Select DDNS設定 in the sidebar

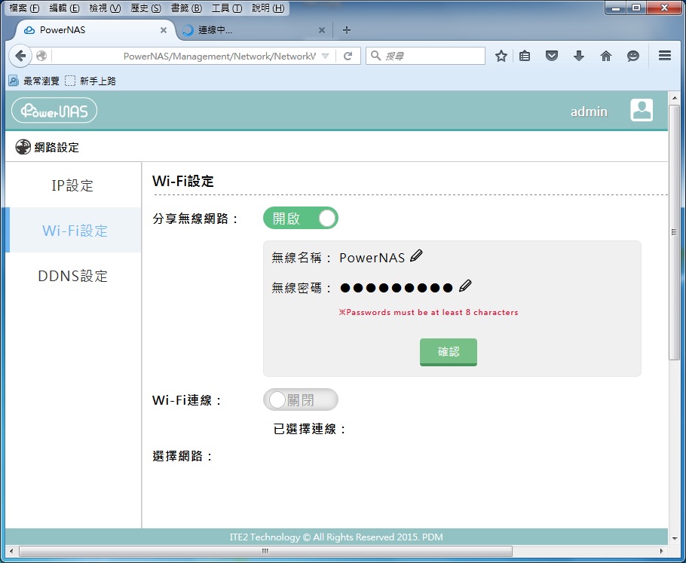pos(72,276)
